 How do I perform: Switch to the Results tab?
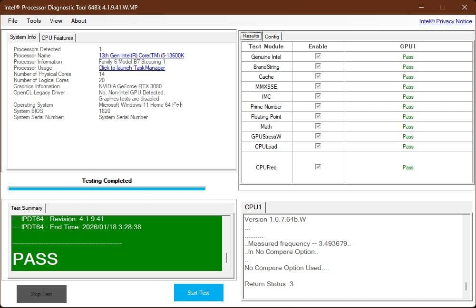pos(251,36)
